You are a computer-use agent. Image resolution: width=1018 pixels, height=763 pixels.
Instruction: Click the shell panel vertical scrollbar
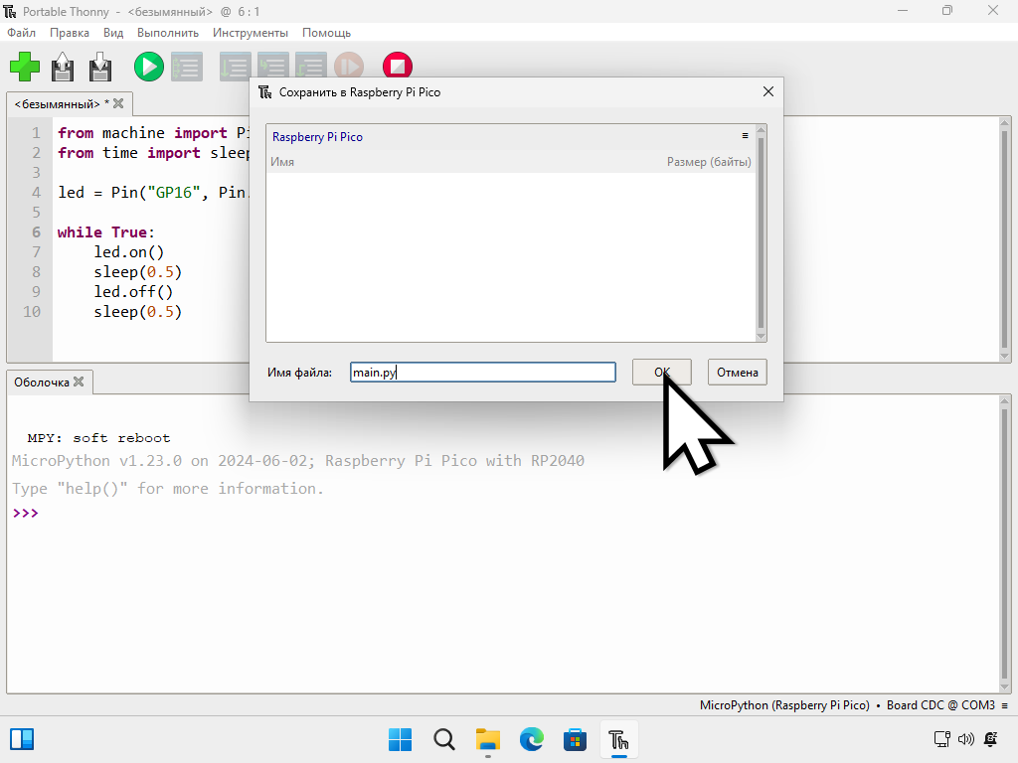coord(1005,544)
